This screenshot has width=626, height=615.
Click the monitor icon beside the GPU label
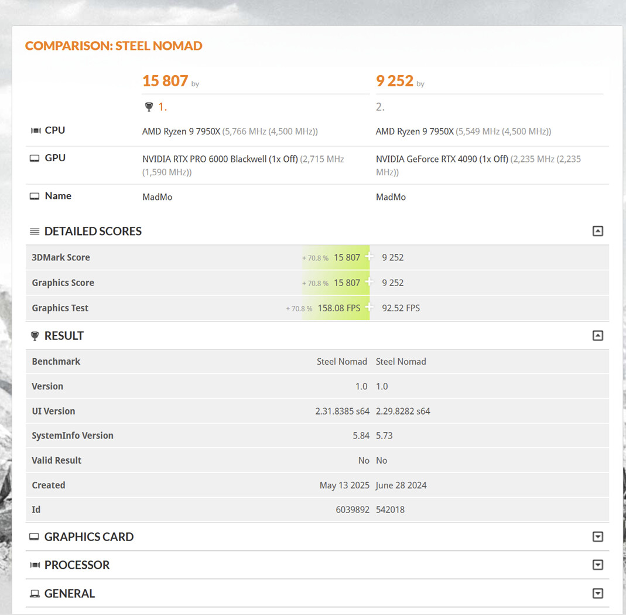coord(35,158)
